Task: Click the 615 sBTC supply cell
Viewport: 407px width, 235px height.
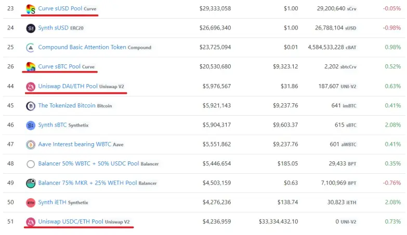Action: click(x=346, y=125)
